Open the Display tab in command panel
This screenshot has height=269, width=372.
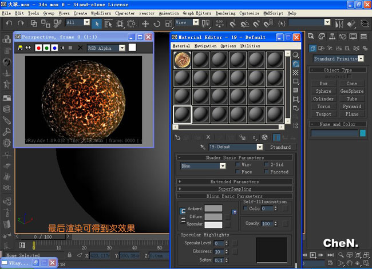point(353,36)
